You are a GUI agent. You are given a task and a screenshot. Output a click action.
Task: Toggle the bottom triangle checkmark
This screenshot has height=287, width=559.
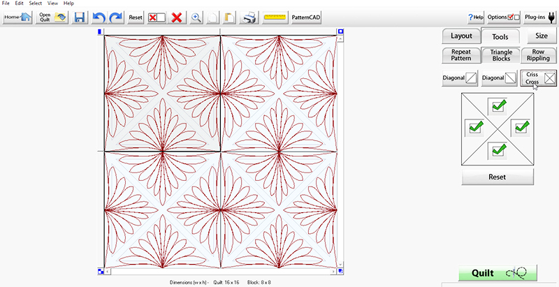[498, 149]
